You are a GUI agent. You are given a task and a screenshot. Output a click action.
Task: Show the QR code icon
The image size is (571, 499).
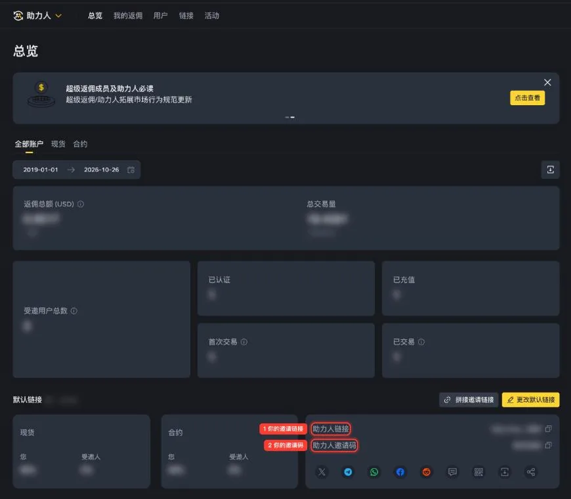coord(478,472)
